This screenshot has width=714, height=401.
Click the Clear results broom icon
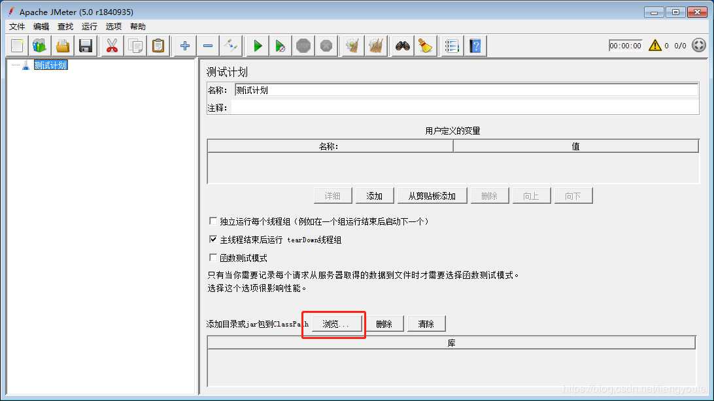point(352,46)
